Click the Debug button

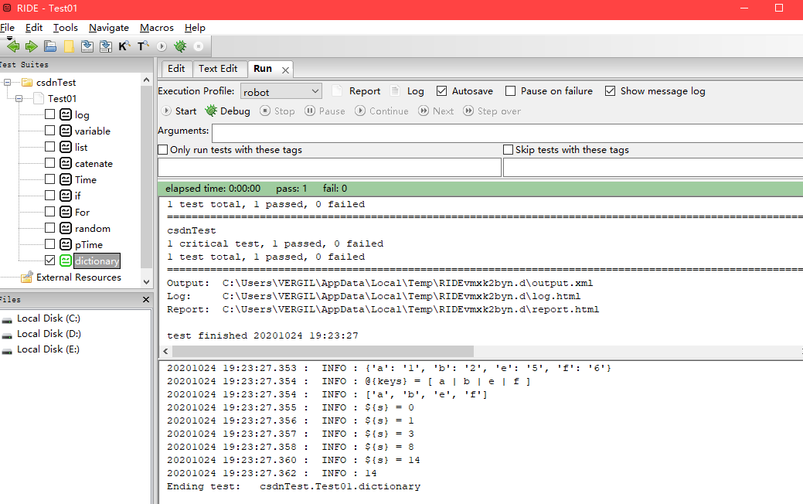coord(228,111)
